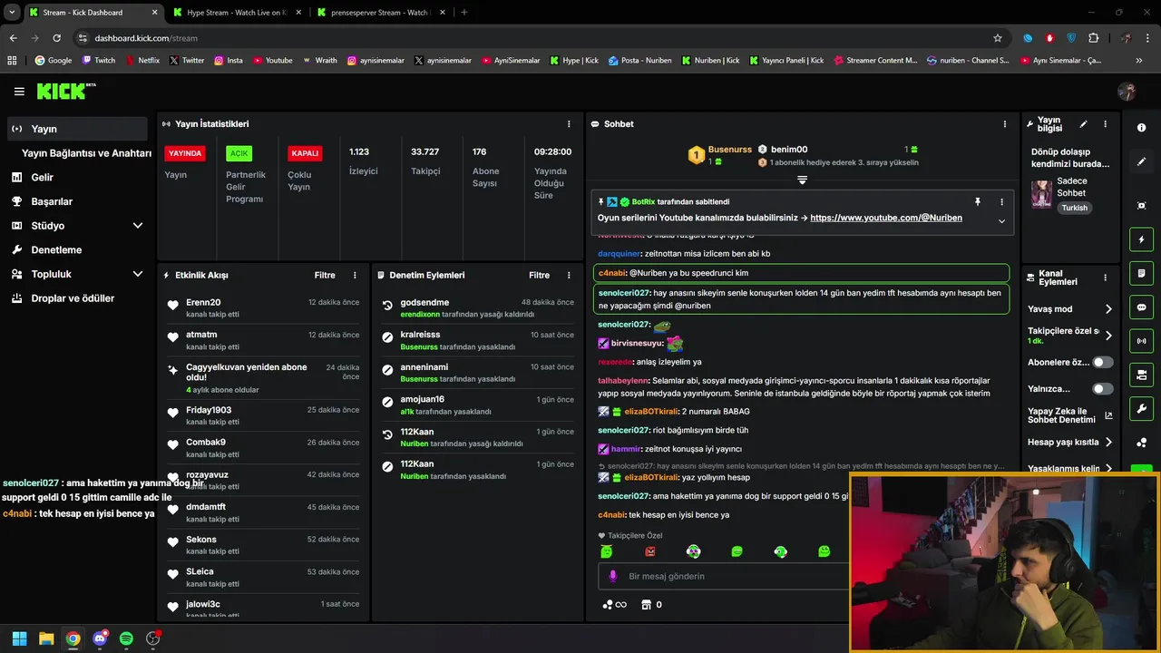Open the pinned BotRix message three-dot menu

click(x=1001, y=201)
